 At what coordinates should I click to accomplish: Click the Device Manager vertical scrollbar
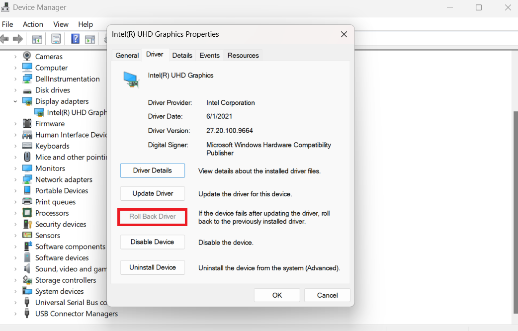click(516, 211)
